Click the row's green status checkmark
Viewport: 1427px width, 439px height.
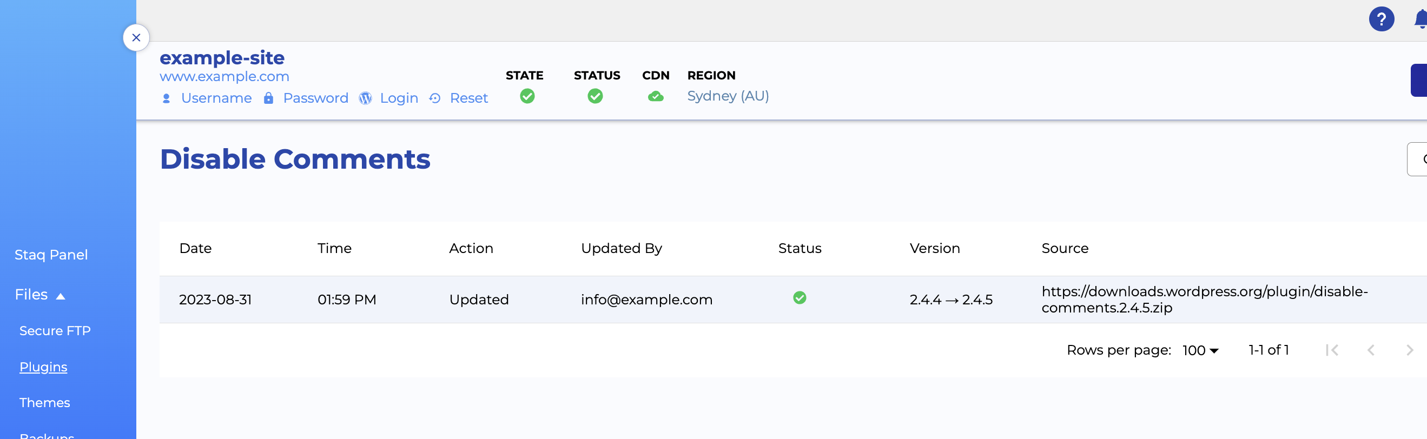pos(800,298)
